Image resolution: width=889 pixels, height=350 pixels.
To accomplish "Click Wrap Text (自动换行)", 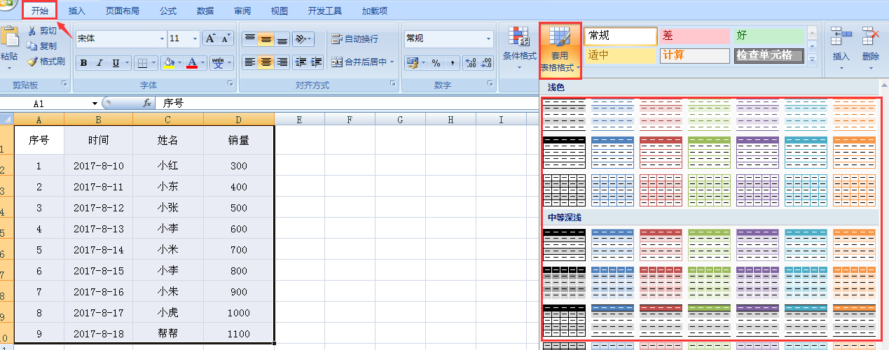I will click(x=354, y=39).
